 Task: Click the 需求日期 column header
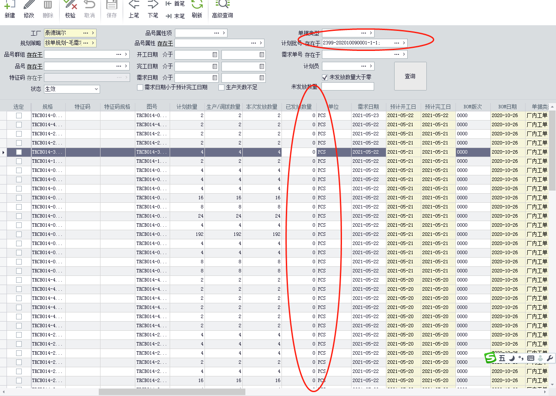pyautogui.click(x=368, y=107)
